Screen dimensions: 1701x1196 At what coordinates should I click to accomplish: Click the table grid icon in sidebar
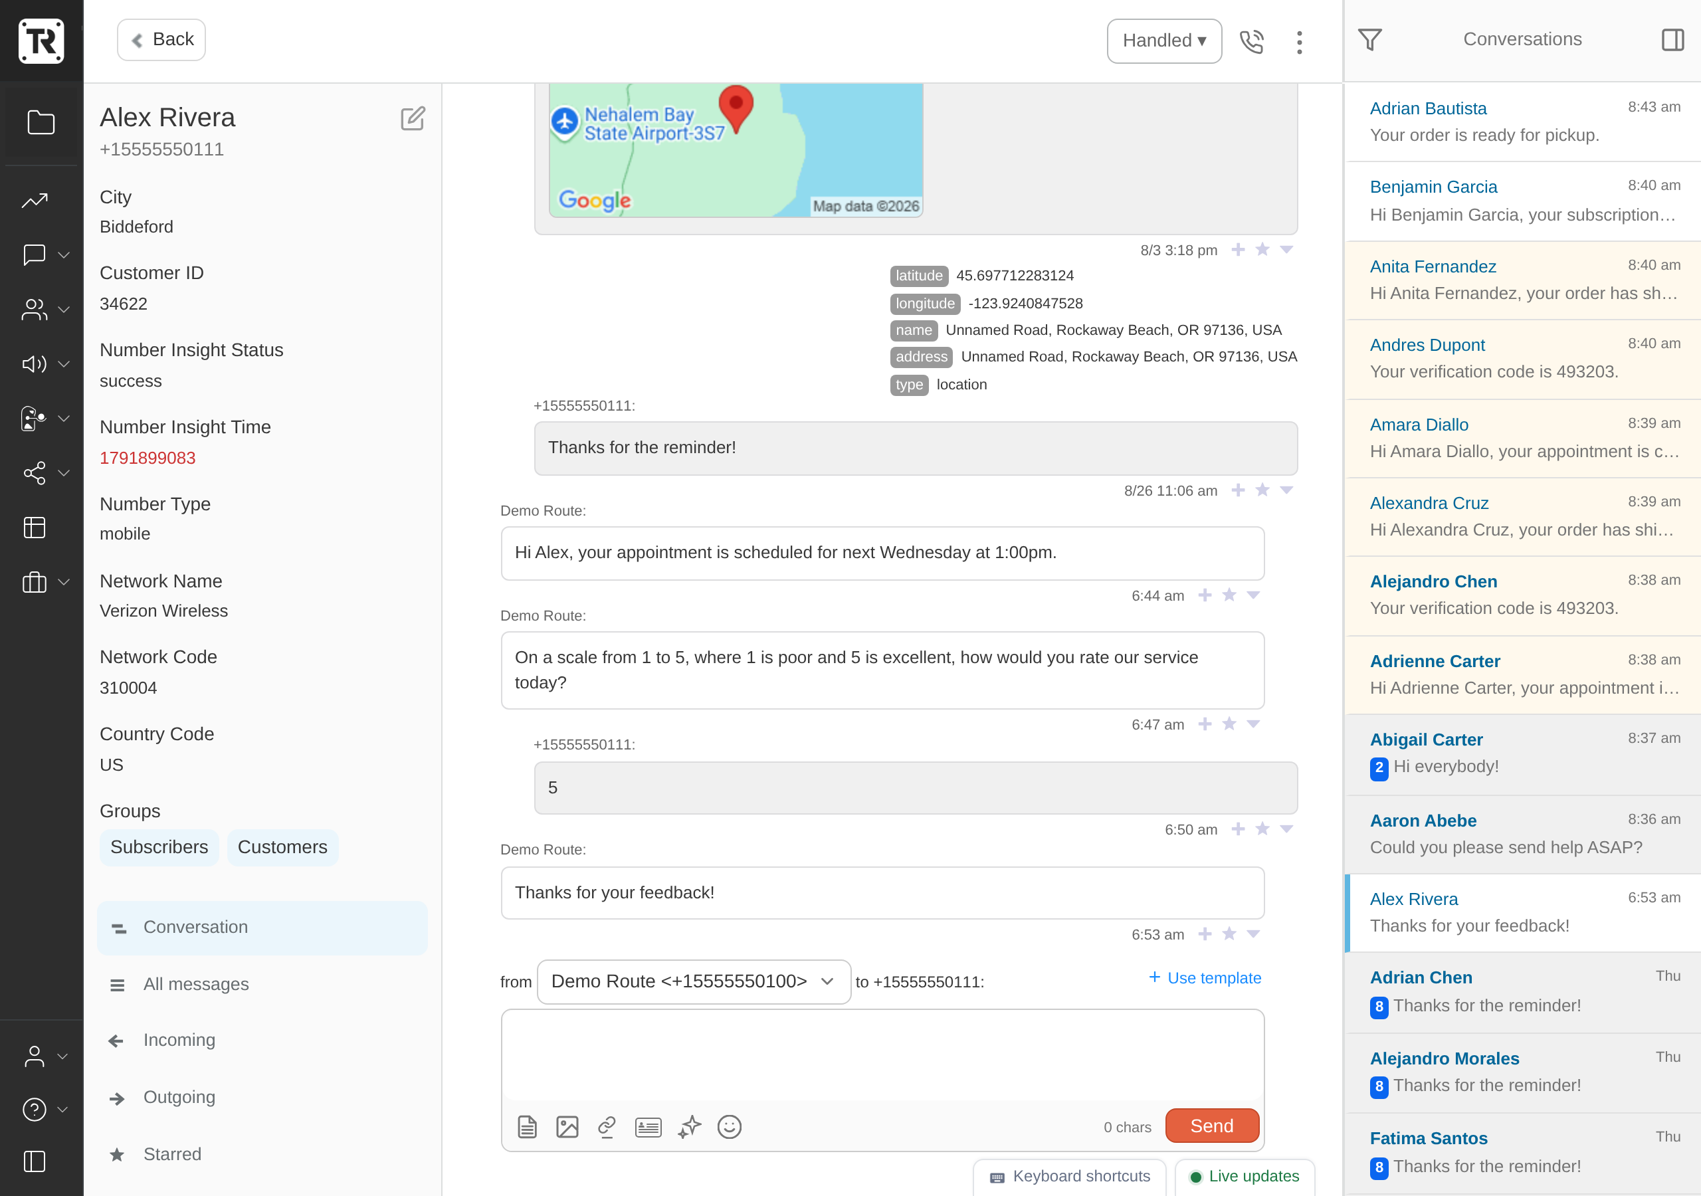tap(35, 528)
